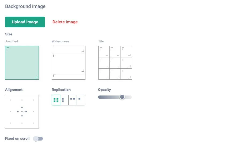Align background to middle-left dot

coord(10,112)
